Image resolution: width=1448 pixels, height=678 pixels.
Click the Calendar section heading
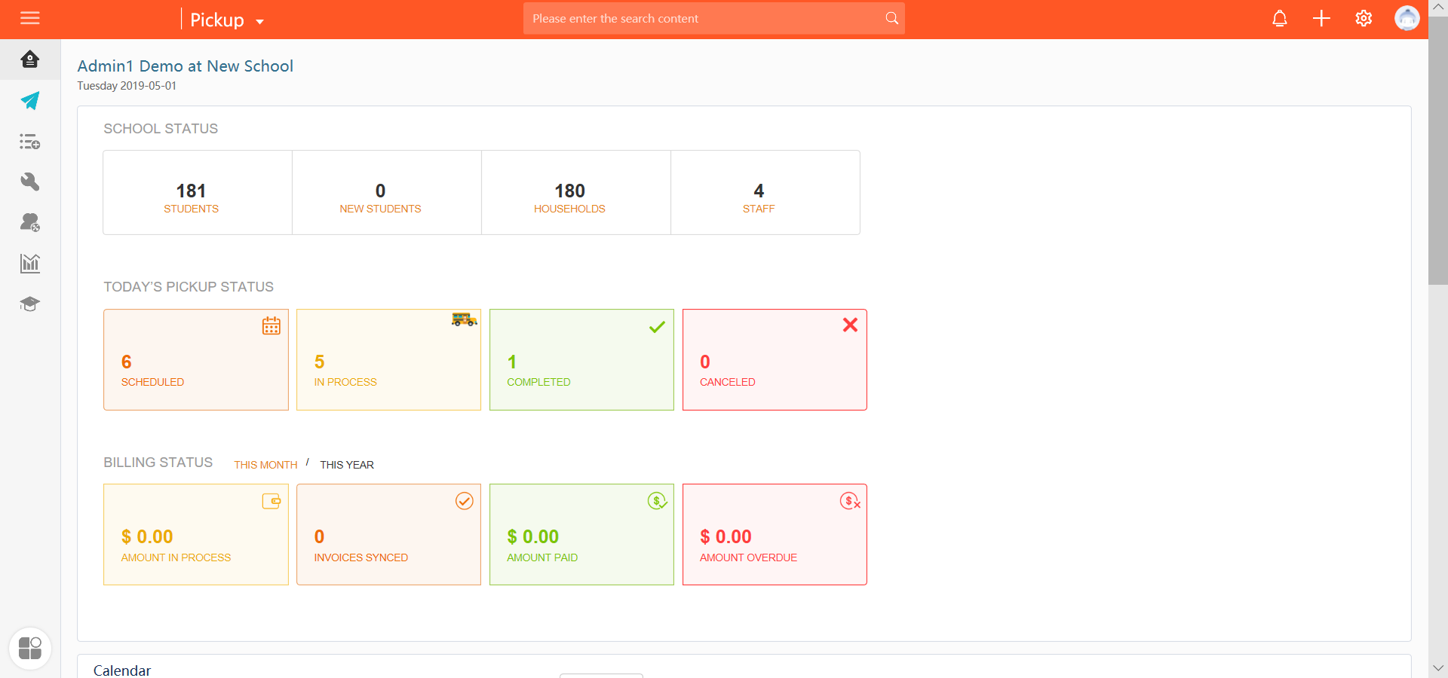point(122,670)
